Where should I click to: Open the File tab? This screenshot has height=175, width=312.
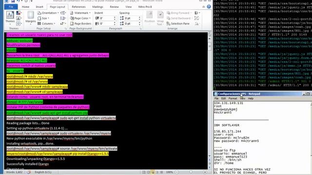pyautogui.click(x=11, y=7)
